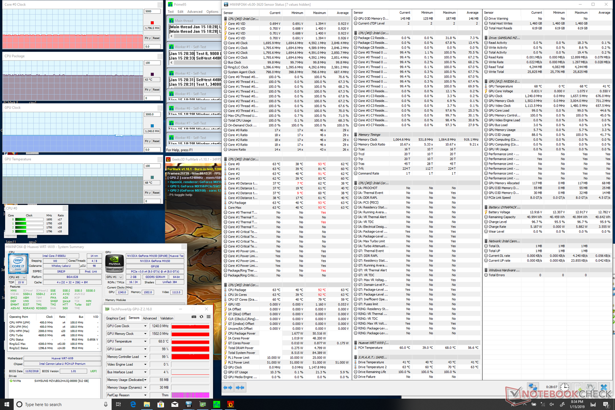
Task: Click the HWiNFO settings gear icon
Action: point(590,387)
